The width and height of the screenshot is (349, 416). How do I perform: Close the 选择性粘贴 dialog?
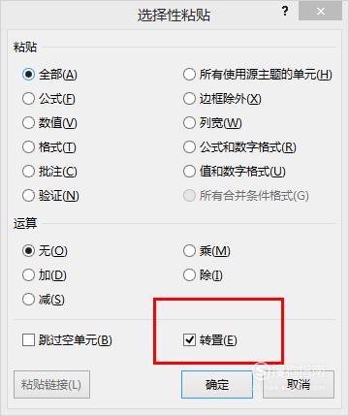pyautogui.click(x=321, y=12)
